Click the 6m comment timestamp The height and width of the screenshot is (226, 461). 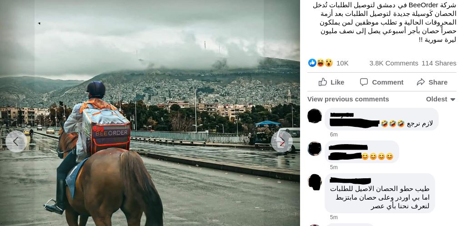point(334,135)
